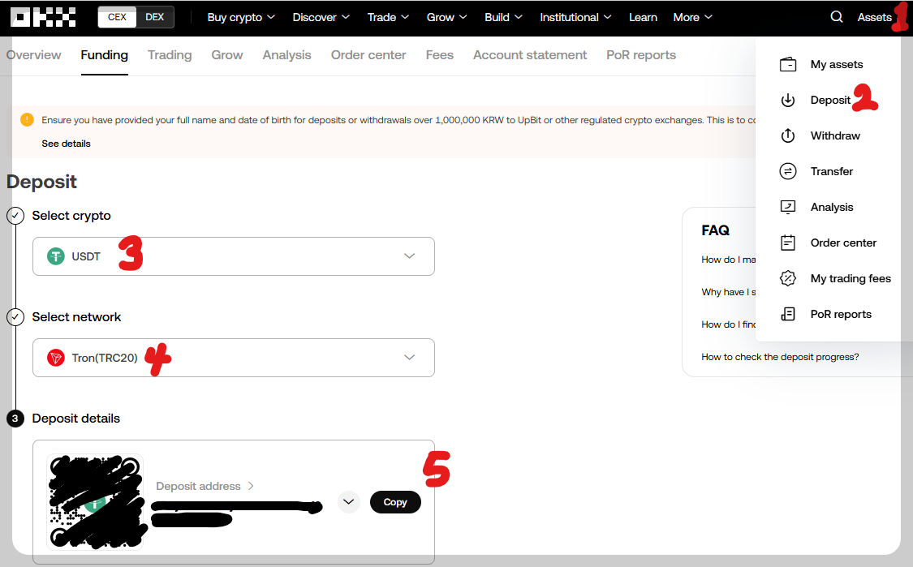Expand the More menu
The image size is (913, 567).
[x=692, y=18]
